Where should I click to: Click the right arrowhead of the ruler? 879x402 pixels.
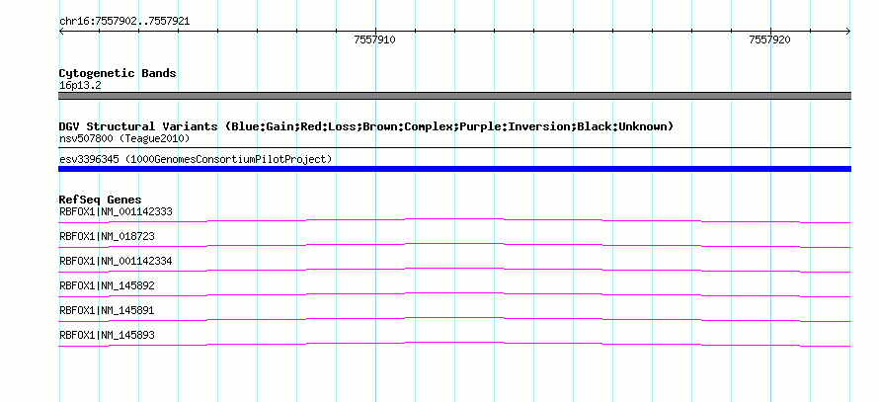coord(848,32)
